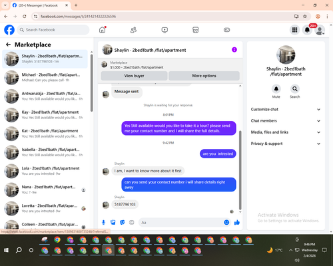Choose a sticker icon
The height and width of the screenshot is (266, 333).
tap(123, 222)
